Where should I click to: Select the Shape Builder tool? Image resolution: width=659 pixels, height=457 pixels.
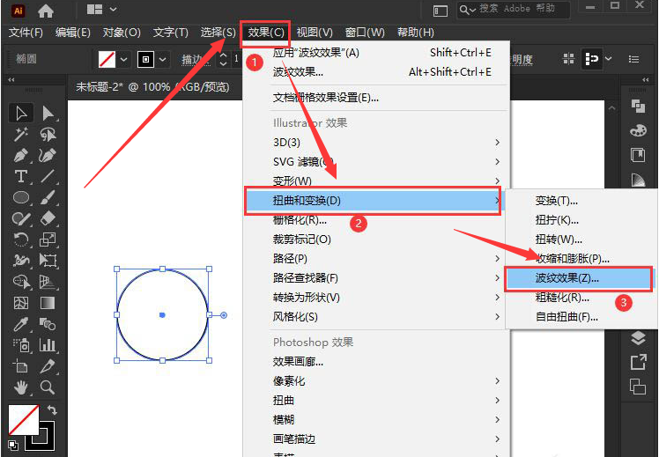pos(20,282)
